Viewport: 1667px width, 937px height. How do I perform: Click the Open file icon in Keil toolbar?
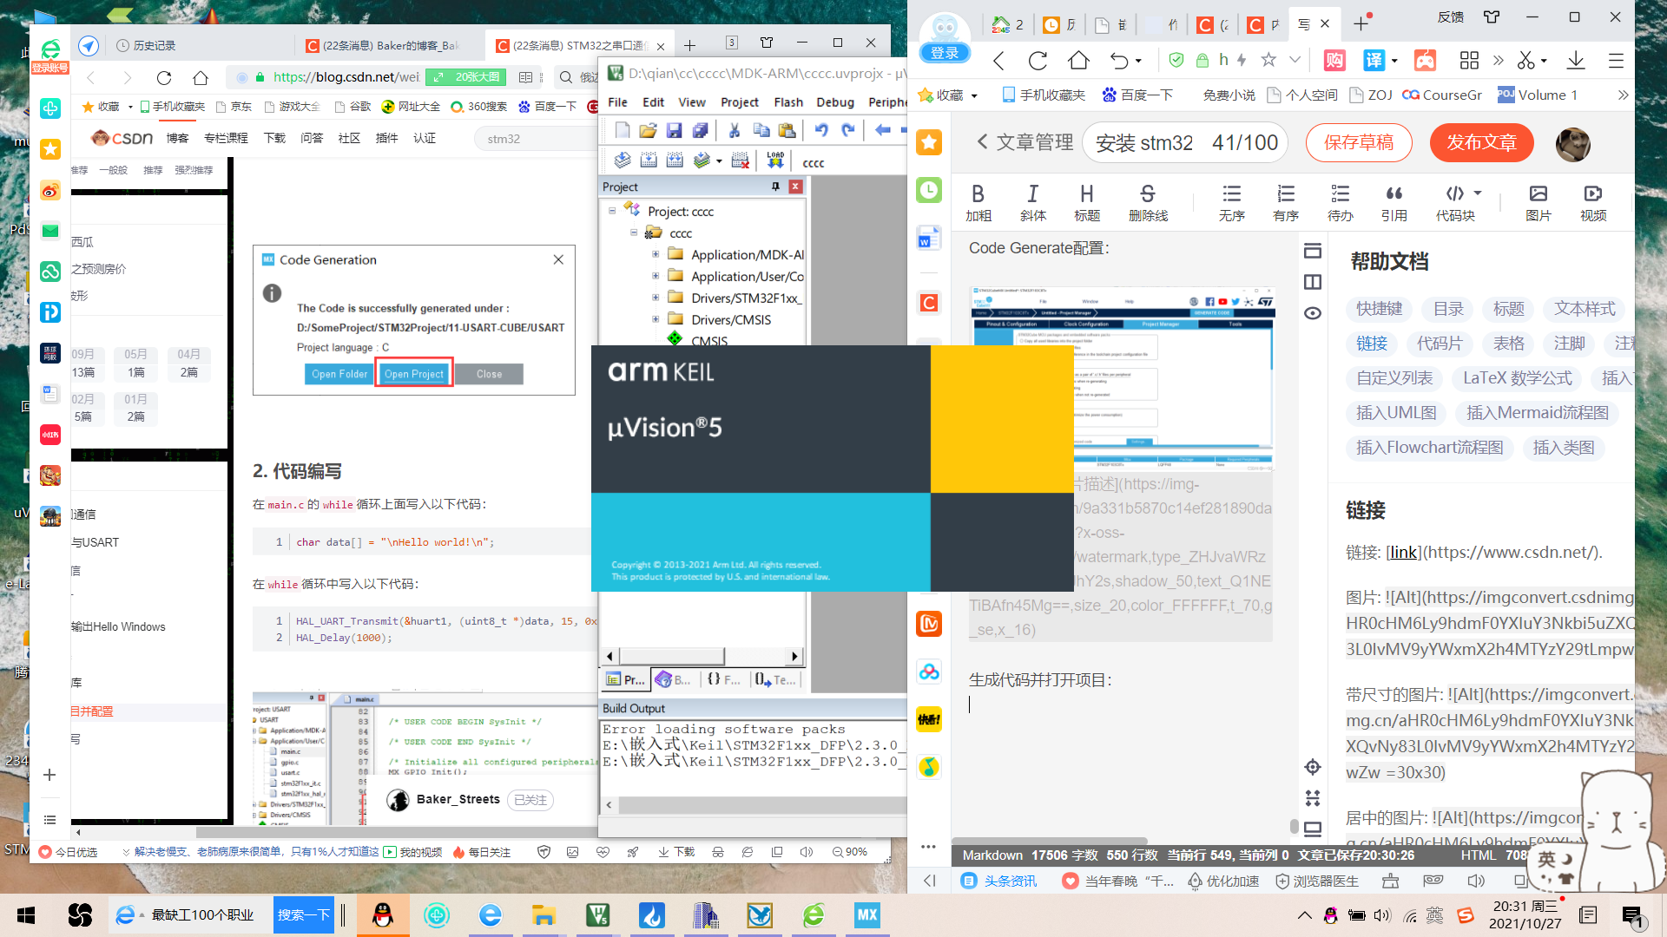point(648,131)
